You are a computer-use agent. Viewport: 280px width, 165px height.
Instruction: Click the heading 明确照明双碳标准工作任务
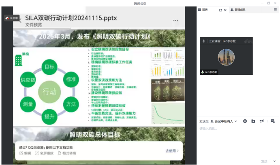click(x=112, y=62)
